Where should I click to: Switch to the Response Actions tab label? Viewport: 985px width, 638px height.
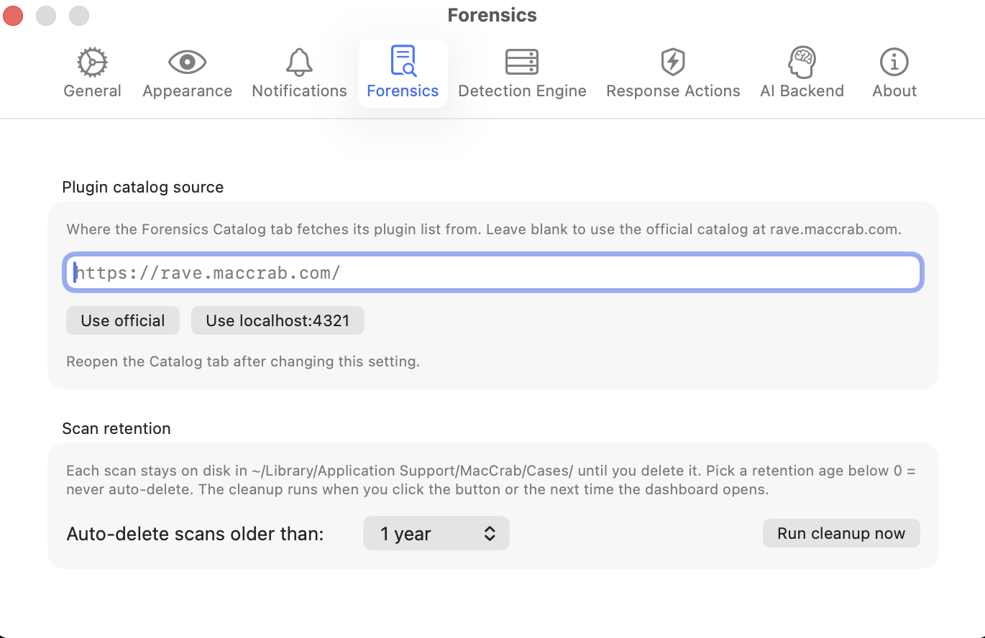point(673,91)
